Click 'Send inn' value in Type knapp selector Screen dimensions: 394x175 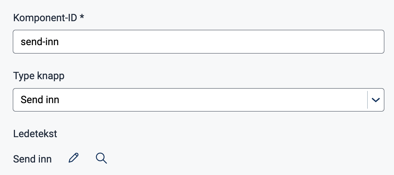coord(40,100)
